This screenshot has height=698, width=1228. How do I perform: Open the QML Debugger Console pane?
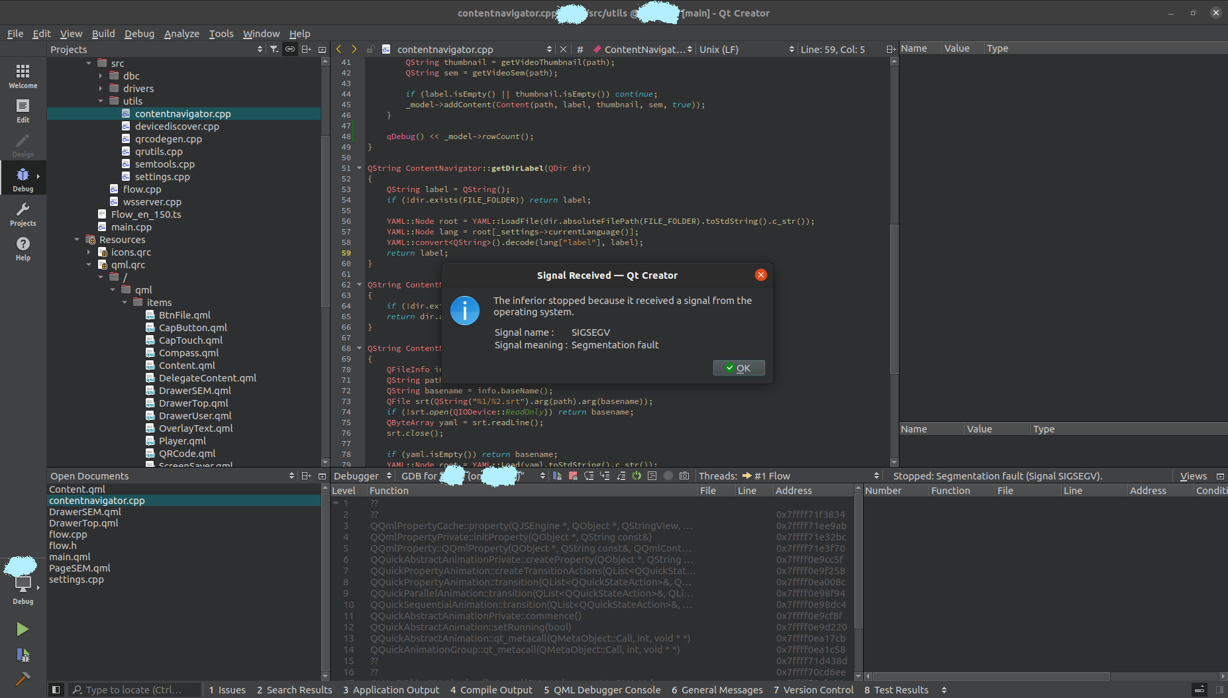[x=602, y=689]
